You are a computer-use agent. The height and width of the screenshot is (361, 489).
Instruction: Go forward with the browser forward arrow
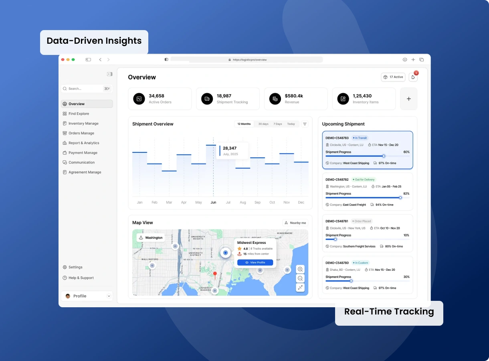tap(108, 60)
